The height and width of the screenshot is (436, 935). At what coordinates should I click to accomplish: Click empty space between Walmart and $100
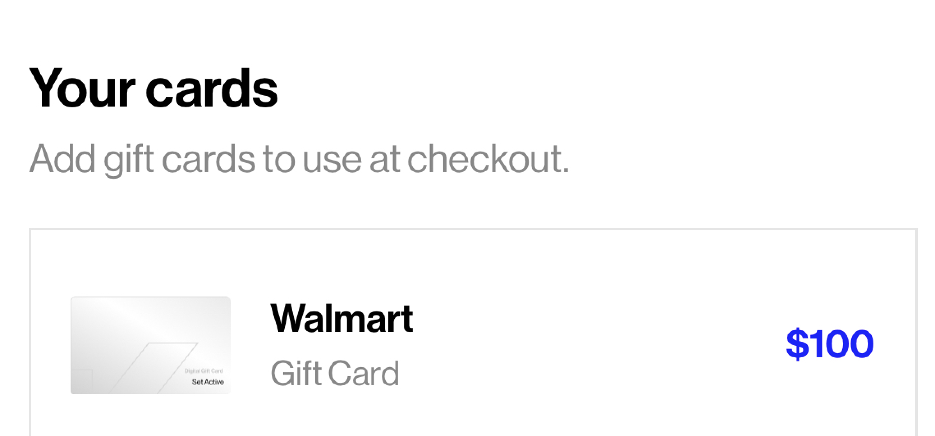point(595,344)
